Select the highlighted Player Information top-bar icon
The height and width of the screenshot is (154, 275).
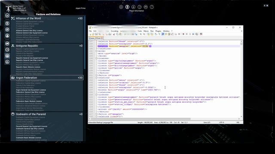point(127,7)
